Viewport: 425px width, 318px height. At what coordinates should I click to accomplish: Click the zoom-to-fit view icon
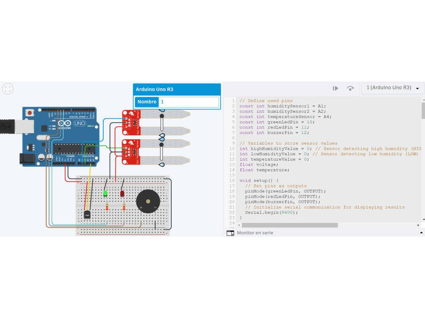coord(8,89)
